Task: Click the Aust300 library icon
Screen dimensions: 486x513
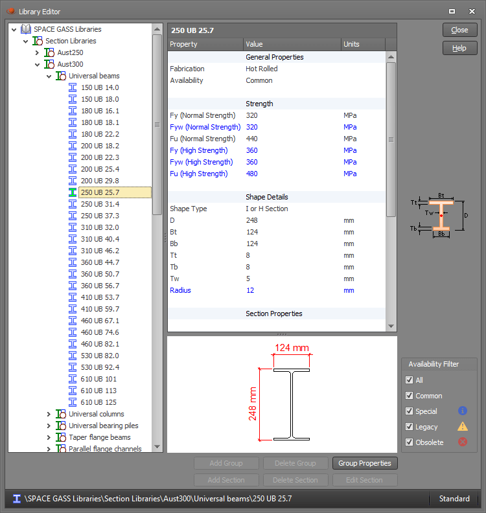Action: tap(49, 64)
